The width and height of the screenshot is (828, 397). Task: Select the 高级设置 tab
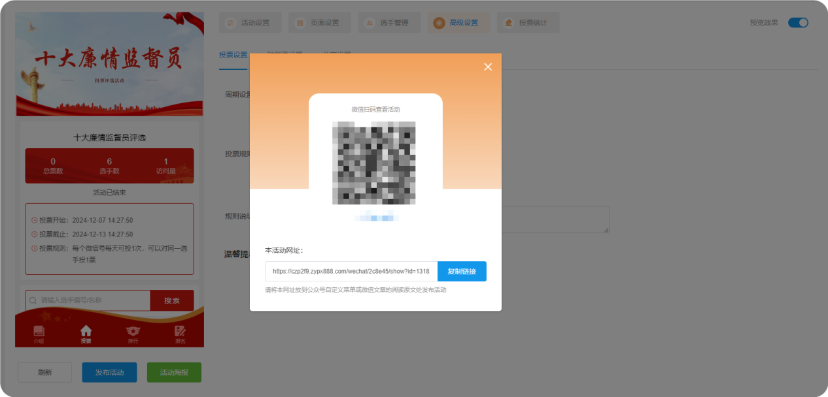click(458, 23)
